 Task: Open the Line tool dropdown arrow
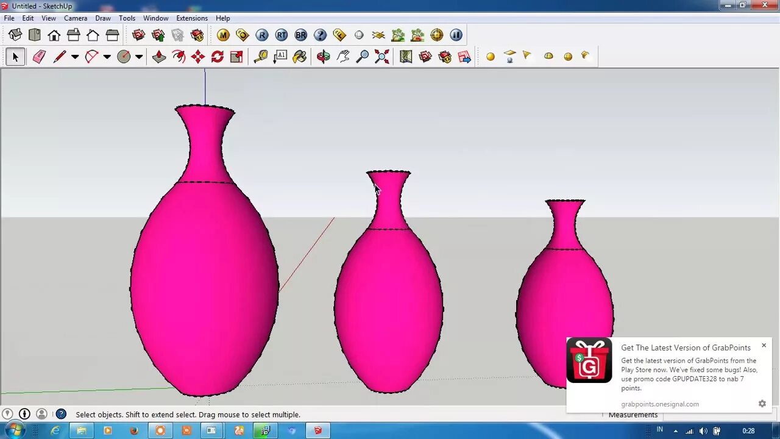click(x=75, y=57)
